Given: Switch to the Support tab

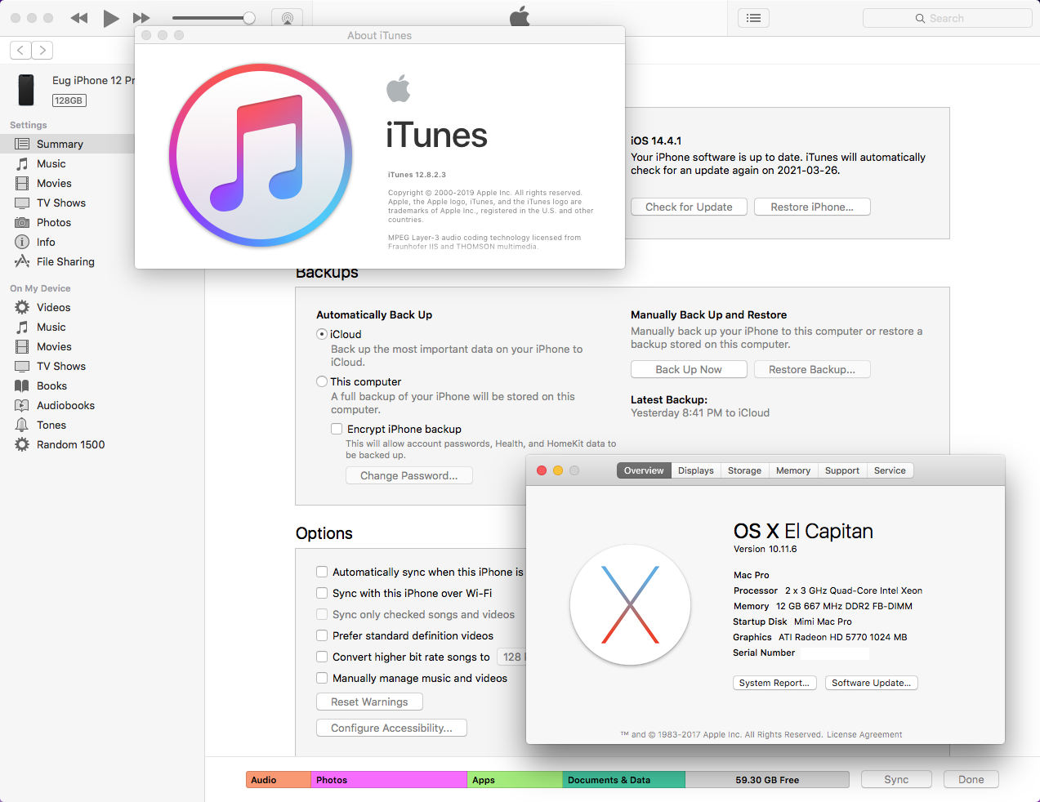Looking at the screenshot, I should coord(842,470).
